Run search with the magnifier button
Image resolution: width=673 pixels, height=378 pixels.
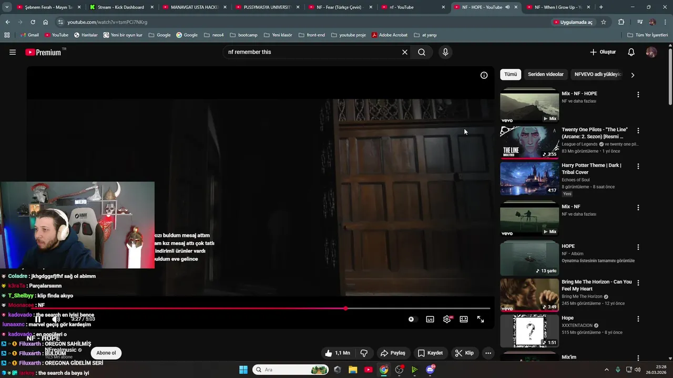tap(422, 52)
